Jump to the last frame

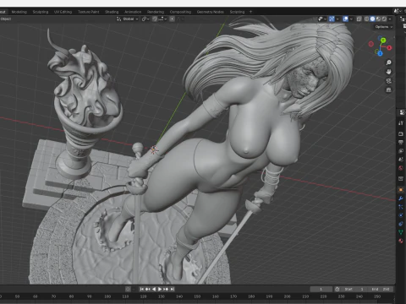point(172,289)
